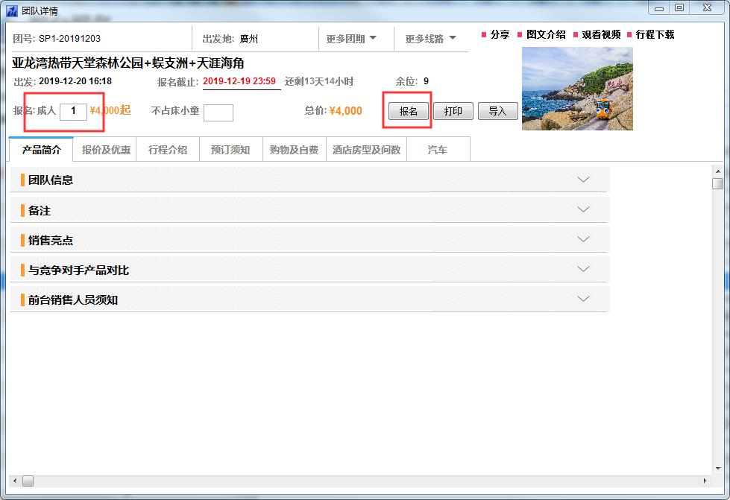
Task: Click the vertical scrollbar down arrow
Action: [717, 469]
